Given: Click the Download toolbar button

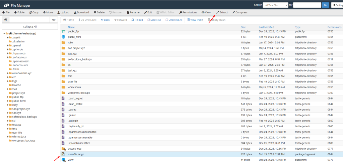Looking at the screenshot, I should (x=81, y=12).
